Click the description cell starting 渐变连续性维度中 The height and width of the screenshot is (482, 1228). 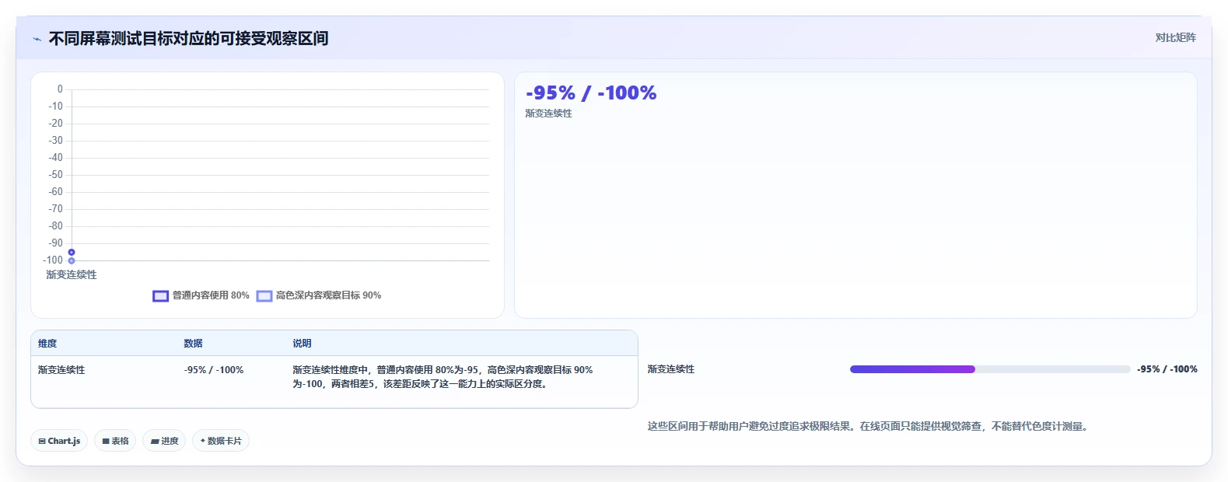[443, 377]
